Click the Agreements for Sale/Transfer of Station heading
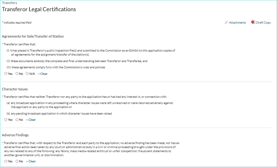Viewport: 277px width, 167px height. [x=33, y=36]
